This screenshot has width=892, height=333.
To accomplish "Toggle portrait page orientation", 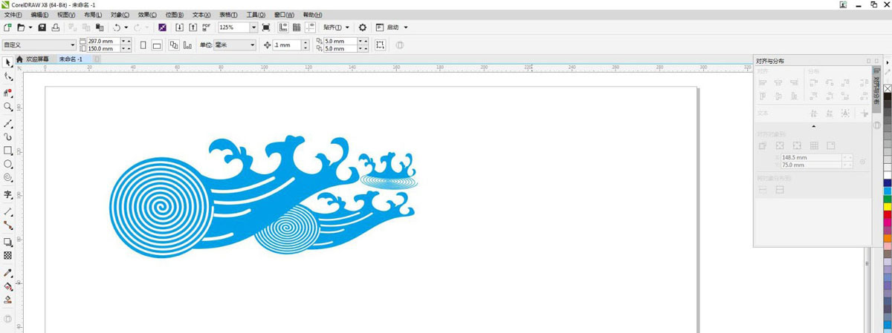I will [x=143, y=45].
